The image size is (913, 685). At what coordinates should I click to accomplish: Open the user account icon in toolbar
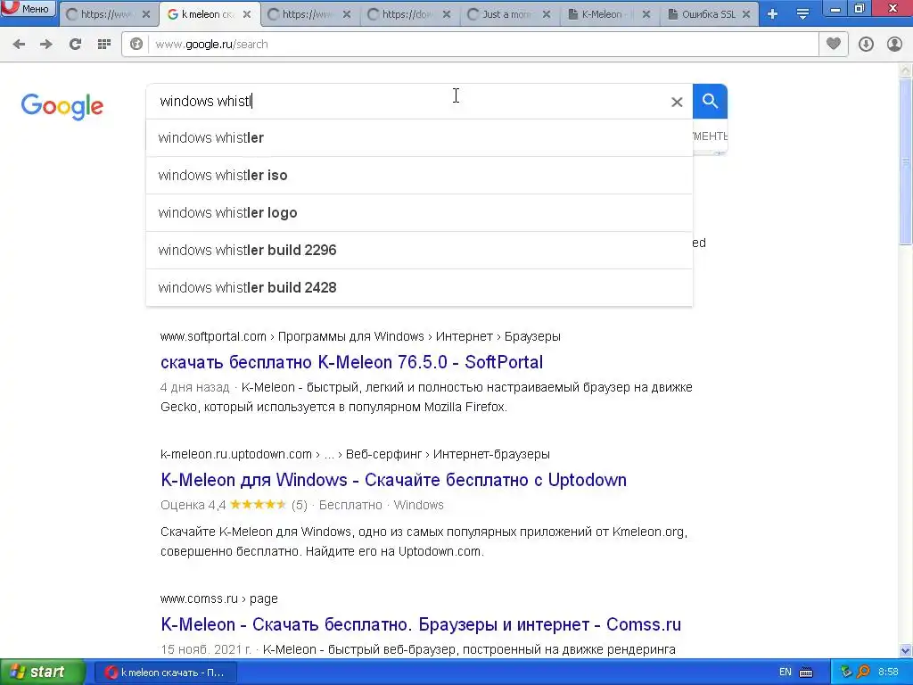(895, 45)
